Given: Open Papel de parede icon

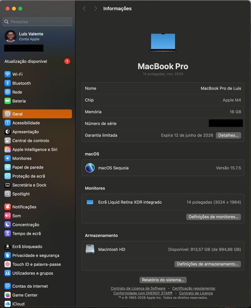Looking at the screenshot, I should (7, 167).
